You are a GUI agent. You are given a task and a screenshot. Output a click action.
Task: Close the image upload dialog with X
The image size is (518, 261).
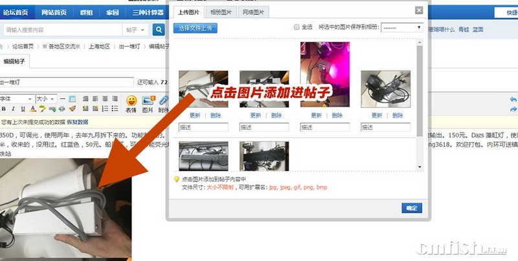pyautogui.click(x=420, y=10)
